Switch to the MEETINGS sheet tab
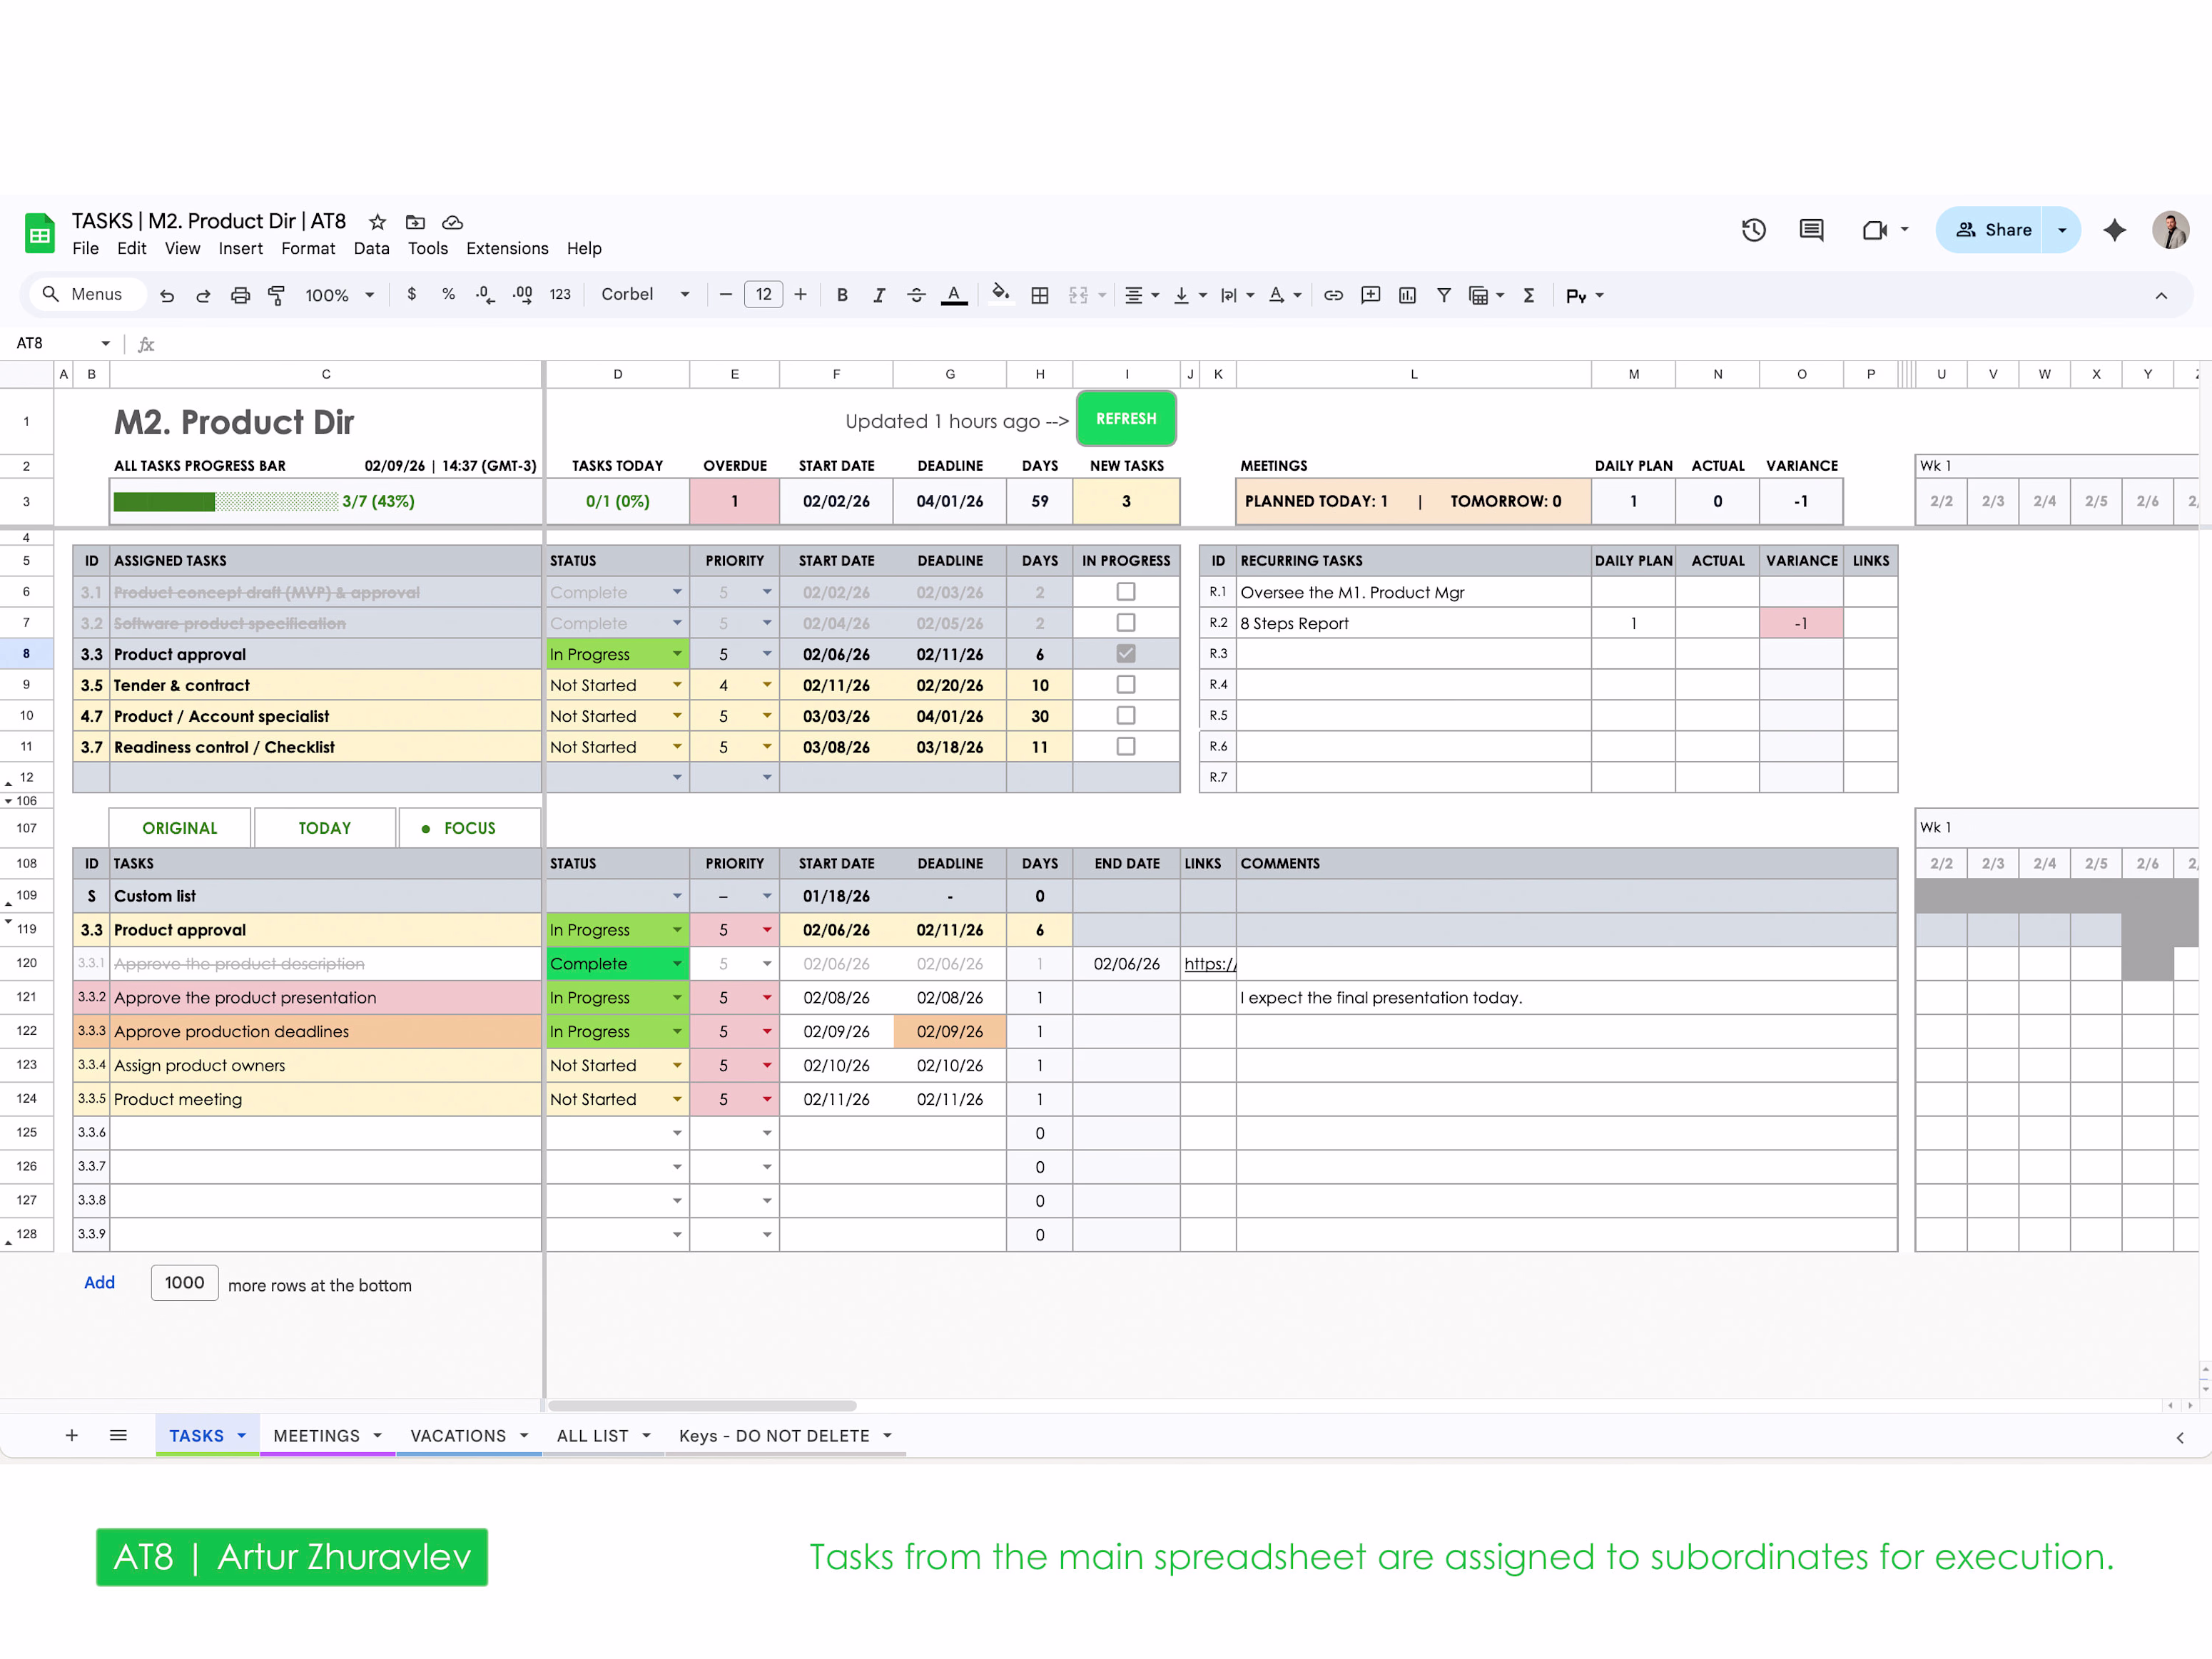 coord(316,1436)
